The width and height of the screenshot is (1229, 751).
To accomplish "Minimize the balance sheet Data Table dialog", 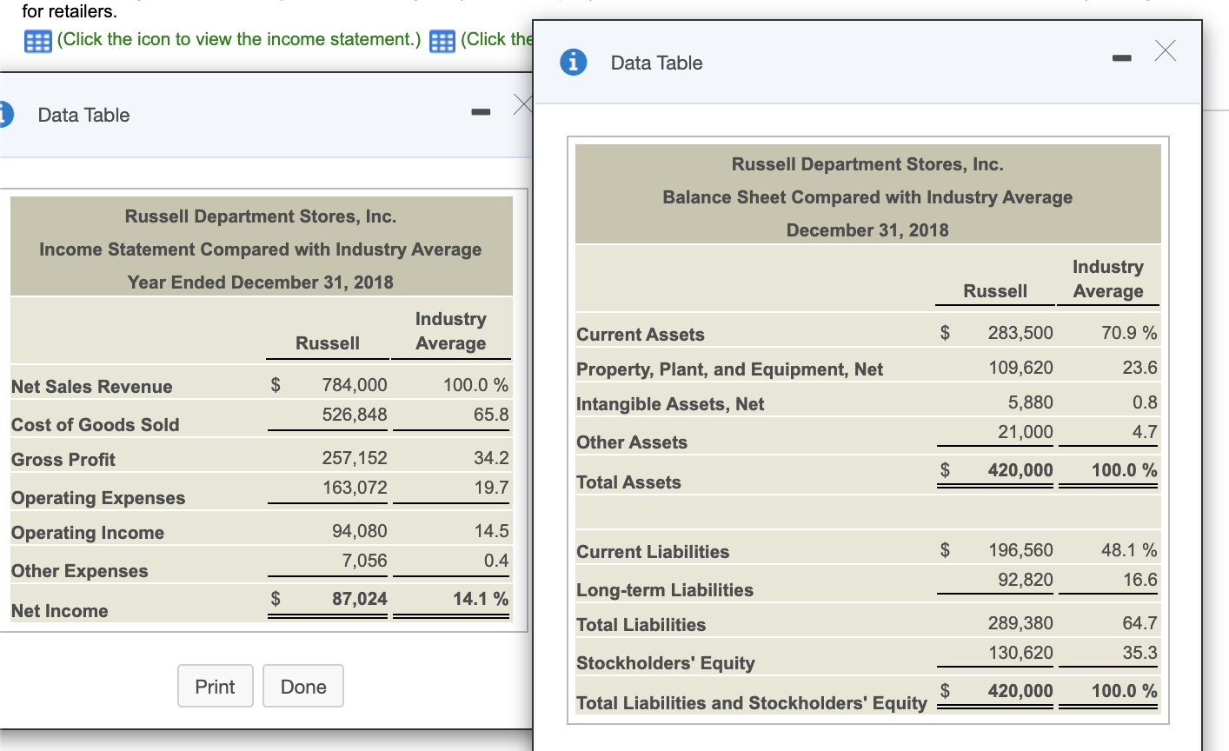I will pos(1121,58).
